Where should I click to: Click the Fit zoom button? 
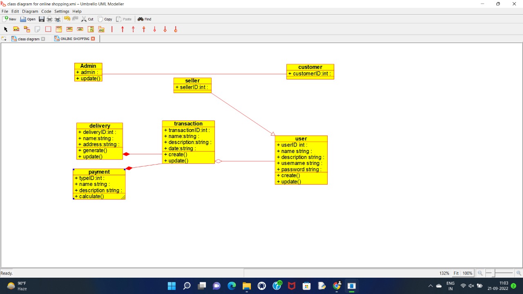(x=456, y=273)
